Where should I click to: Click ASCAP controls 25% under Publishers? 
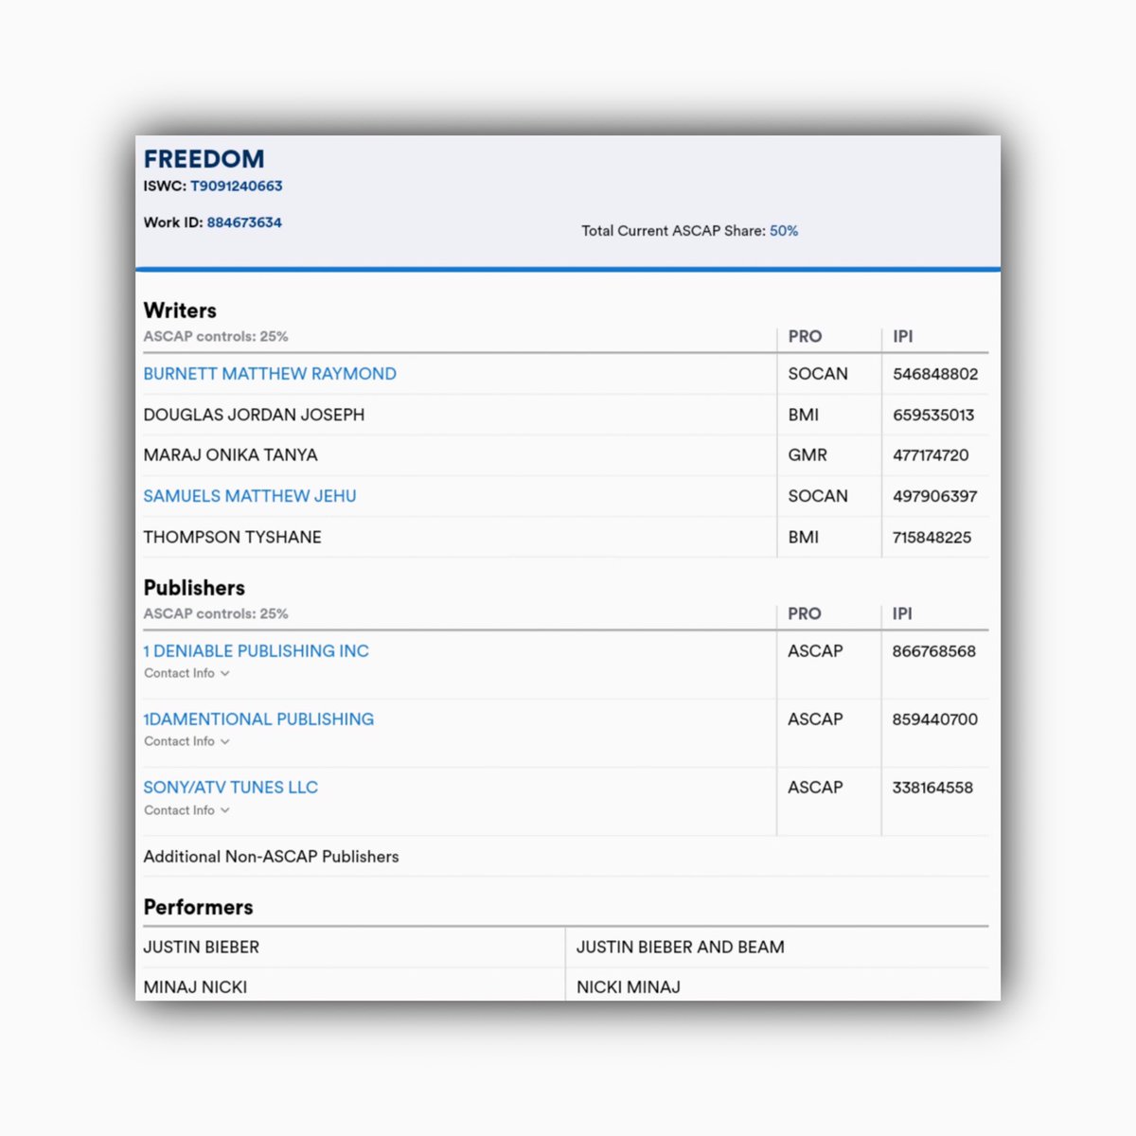click(216, 614)
